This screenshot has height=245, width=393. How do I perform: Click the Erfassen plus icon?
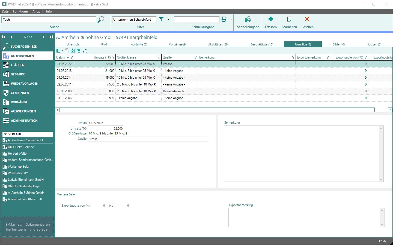click(x=271, y=19)
